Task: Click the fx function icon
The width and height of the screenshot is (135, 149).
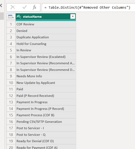Action: tap(34, 7)
